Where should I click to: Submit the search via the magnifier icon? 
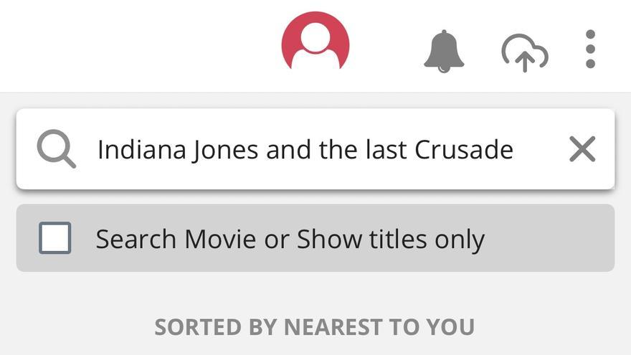57,149
